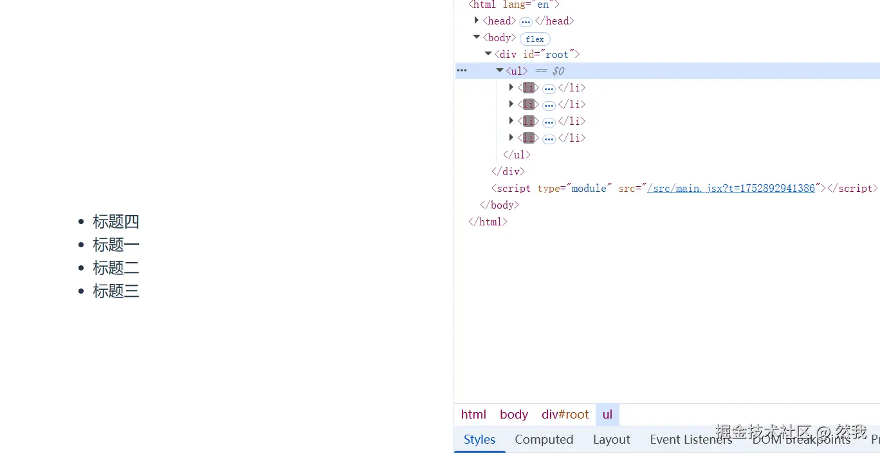This screenshot has width=880, height=454.
Task: Click div#root in the breadcrumb bar
Action: (565, 415)
